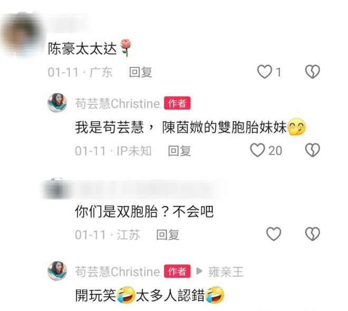Open 苟芸慧Christine avatar on the 開玩笑 reply
This screenshot has width=348, height=311.
point(57,271)
